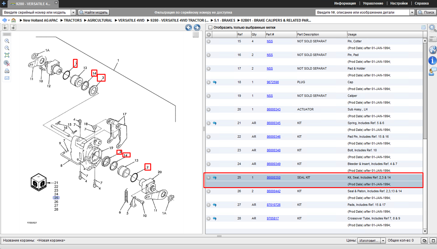Click the scroll-down arrow of the parts table
437x249 pixels.
(x=425, y=232)
